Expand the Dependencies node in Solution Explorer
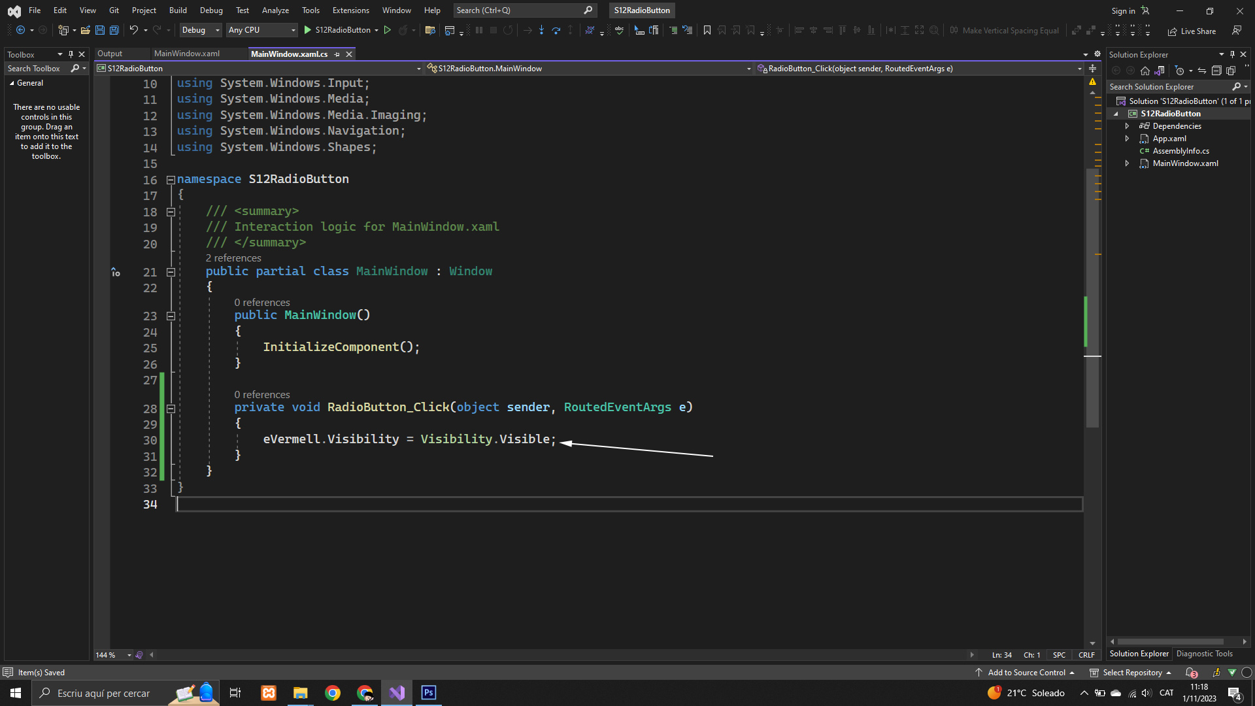This screenshot has width=1255, height=706. pyautogui.click(x=1127, y=126)
